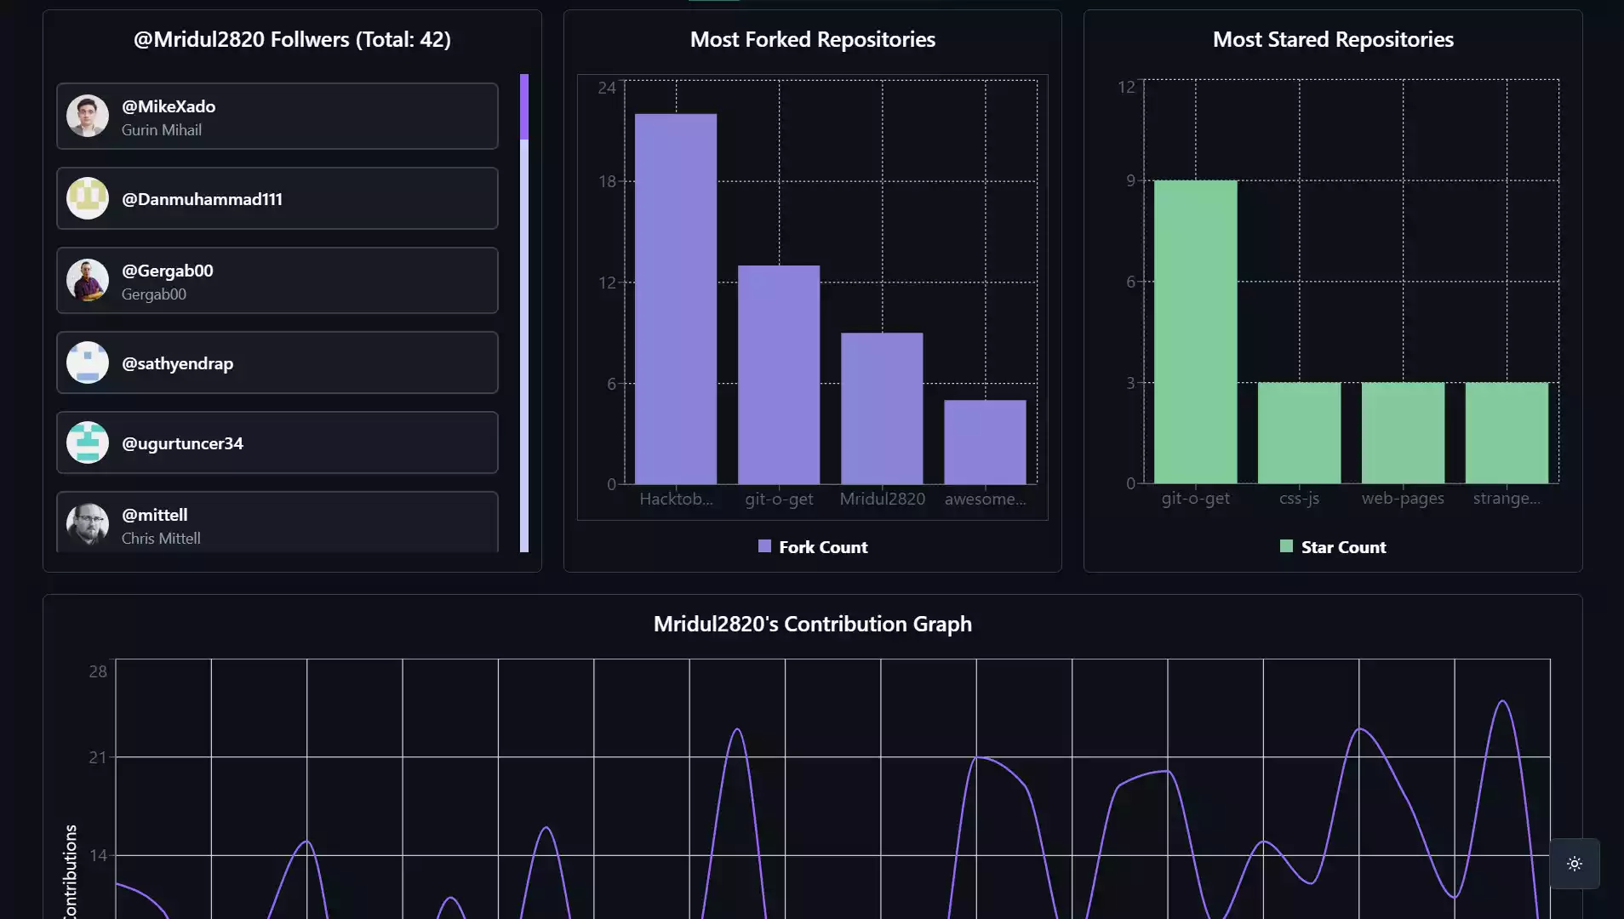Select the css-js star count bar
1624x919 pixels.
tap(1300, 433)
